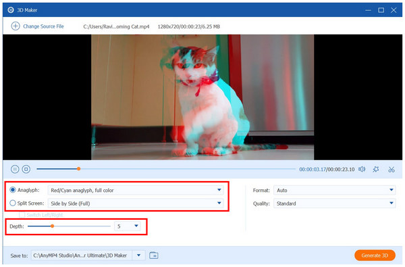Click the Depth slider handle
The width and height of the screenshot is (405, 267).
click(x=52, y=226)
